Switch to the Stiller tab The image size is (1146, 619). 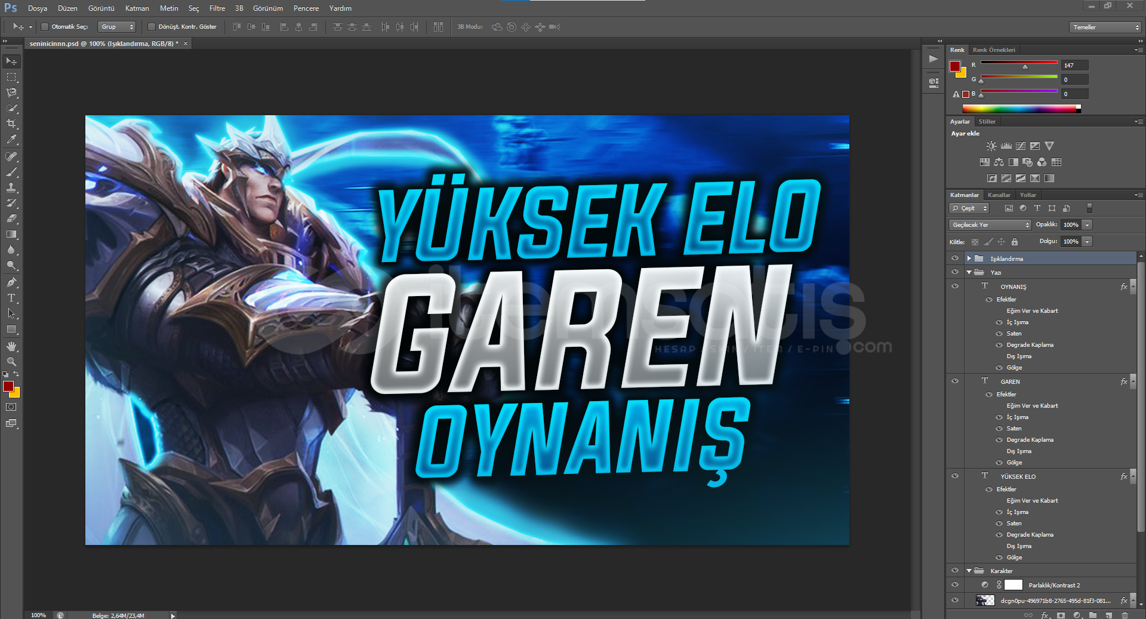987,122
